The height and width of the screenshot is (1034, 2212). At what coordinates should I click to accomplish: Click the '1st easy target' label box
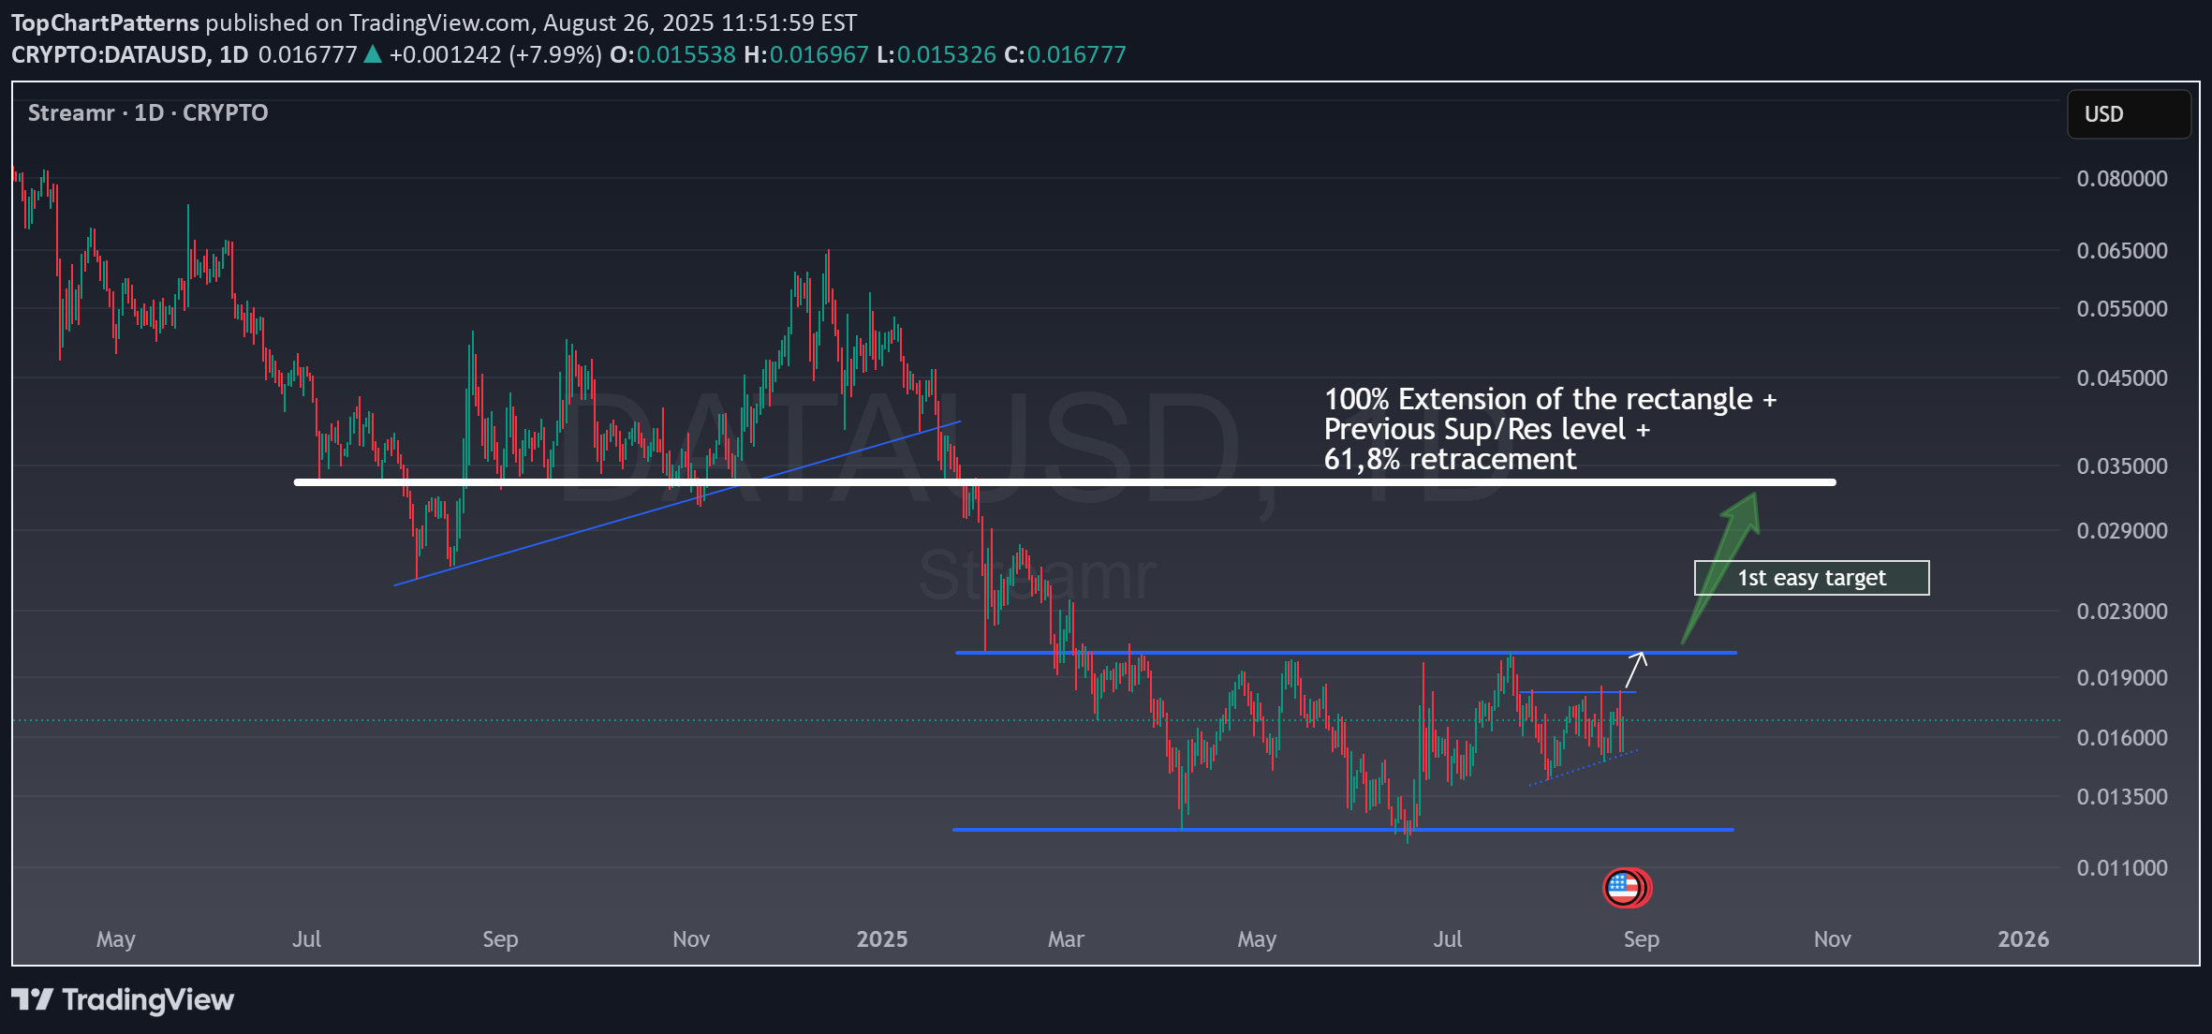point(1812,578)
